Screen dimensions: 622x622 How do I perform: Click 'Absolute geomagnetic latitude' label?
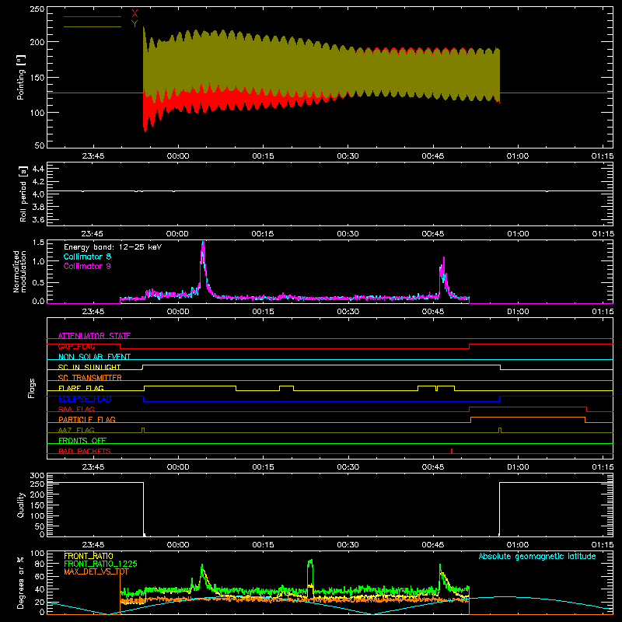coord(537,556)
